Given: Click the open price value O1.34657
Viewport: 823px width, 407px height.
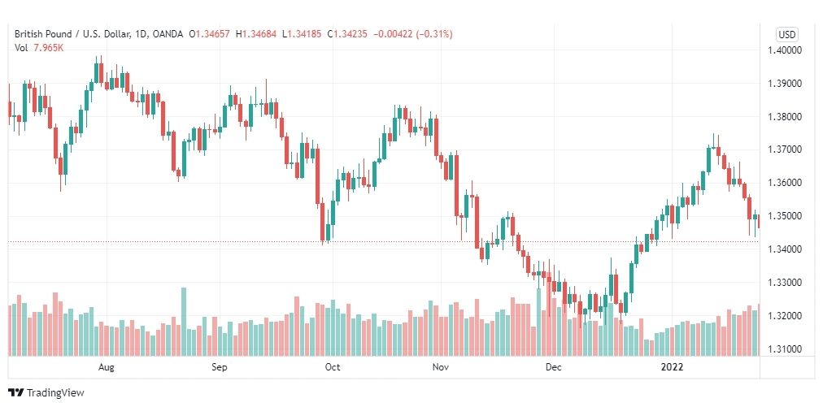Looking at the screenshot, I should [211, 34].
